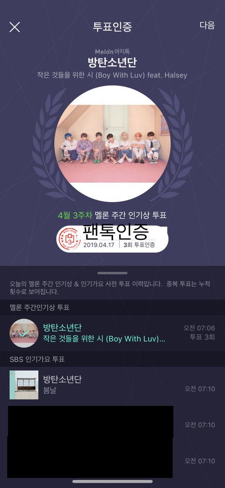Tap the bottom sheet drag handle bar
Viewport: 225px width, 488px height.
(x=112, y=273)
